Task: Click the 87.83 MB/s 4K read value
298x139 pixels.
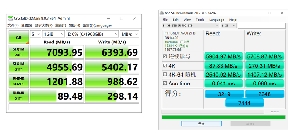Action: pos(223,66)
